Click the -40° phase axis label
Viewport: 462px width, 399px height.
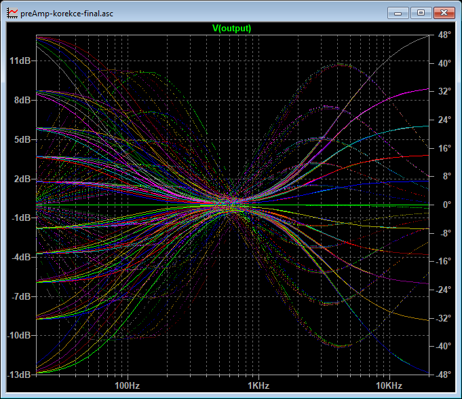[x=444, y=346]
